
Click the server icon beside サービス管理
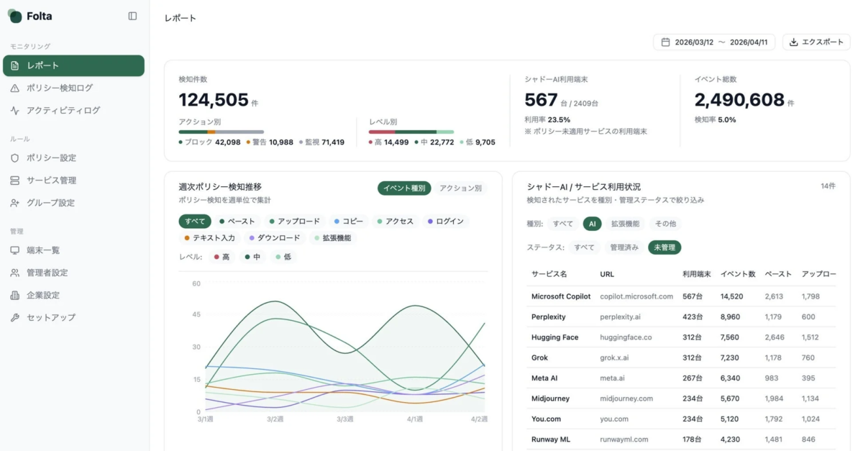point(15,180)
